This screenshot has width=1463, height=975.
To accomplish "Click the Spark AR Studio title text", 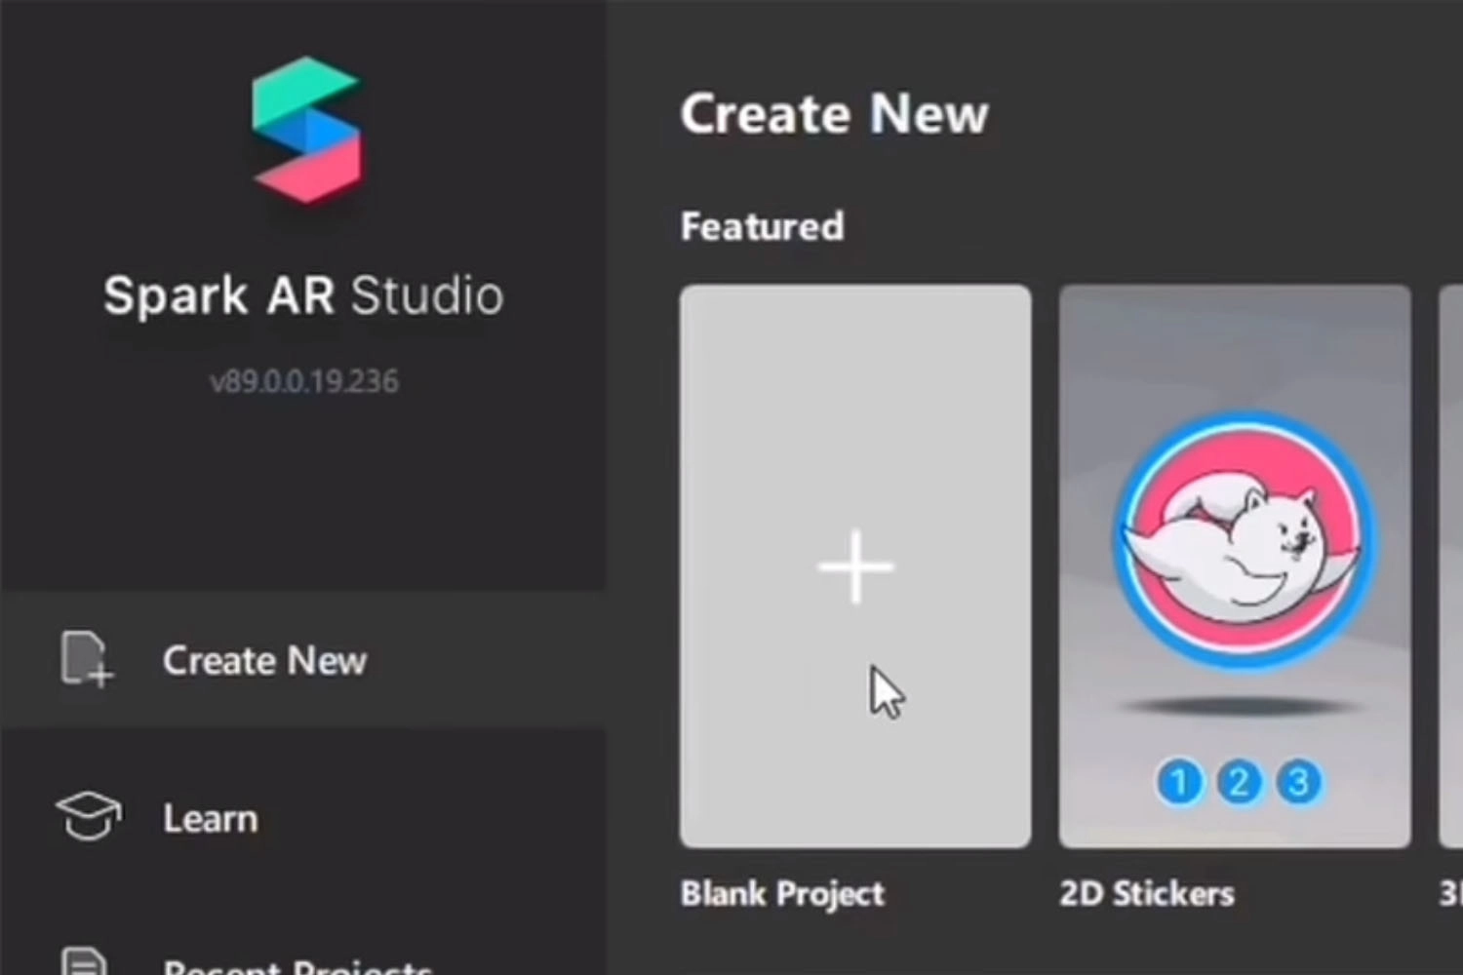I will 303,295.
